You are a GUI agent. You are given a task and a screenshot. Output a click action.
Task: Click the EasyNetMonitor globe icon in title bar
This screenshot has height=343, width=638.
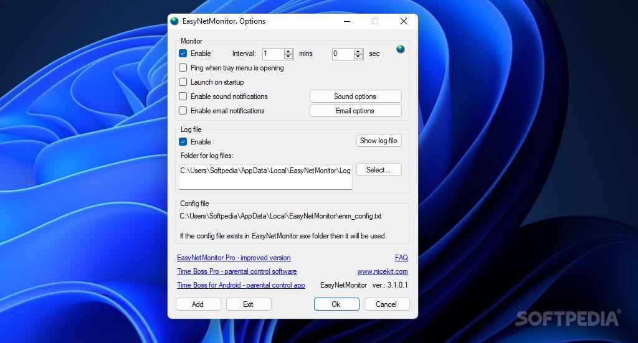(174, 21)
